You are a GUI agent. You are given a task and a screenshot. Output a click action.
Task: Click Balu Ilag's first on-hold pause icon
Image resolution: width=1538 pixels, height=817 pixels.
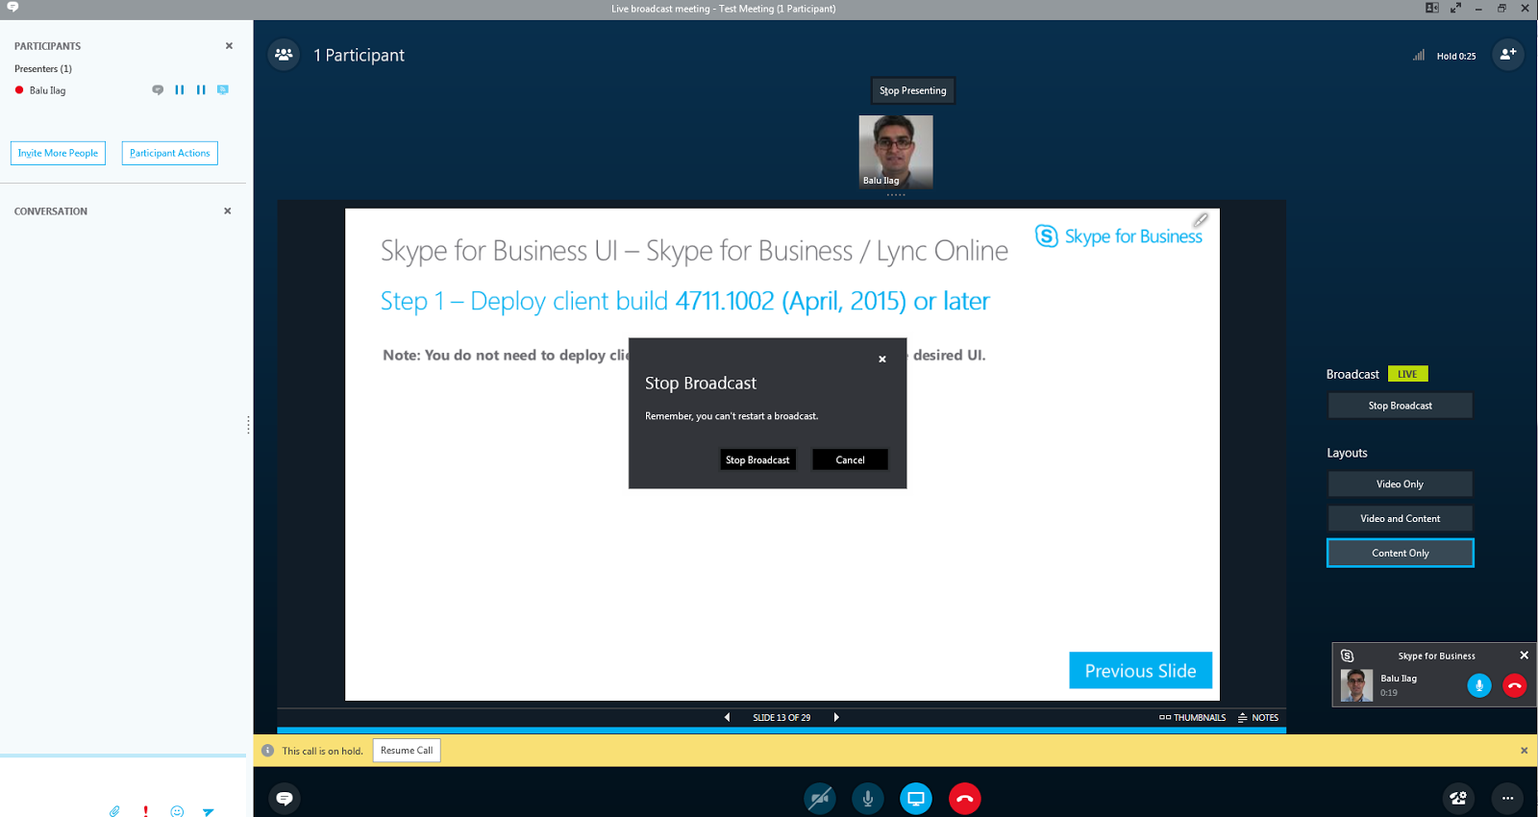tap(180, 89)
